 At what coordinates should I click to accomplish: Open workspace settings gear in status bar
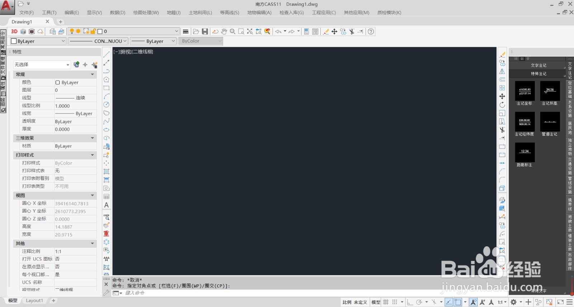514,302
